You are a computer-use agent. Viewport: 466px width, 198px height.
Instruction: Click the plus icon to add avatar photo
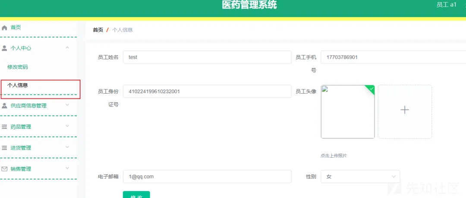[x=404, y=110]
